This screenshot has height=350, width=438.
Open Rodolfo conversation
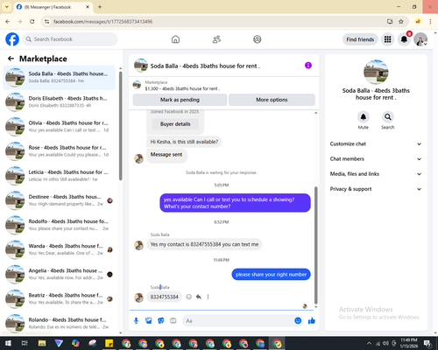click(x=60, y=225)
